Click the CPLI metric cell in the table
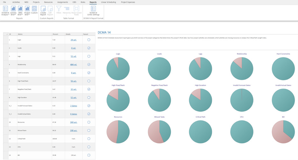Image resolution: width=298 pixels, height=160 pixels. tap(34, 147)
